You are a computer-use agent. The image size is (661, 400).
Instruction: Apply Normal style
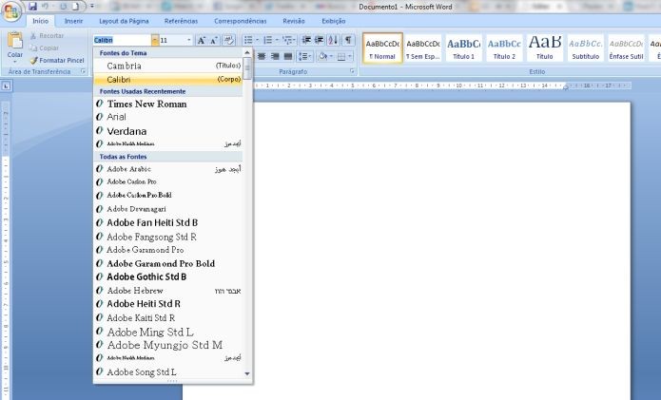pyautogui.click(x=382, y=48)
